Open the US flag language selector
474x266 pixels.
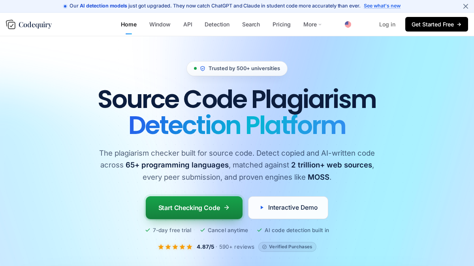point(348,24)
